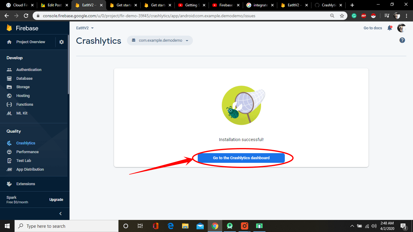Click Upgrade plan button
The height and width of the screenshot is (232, 413).
(56, 200)
